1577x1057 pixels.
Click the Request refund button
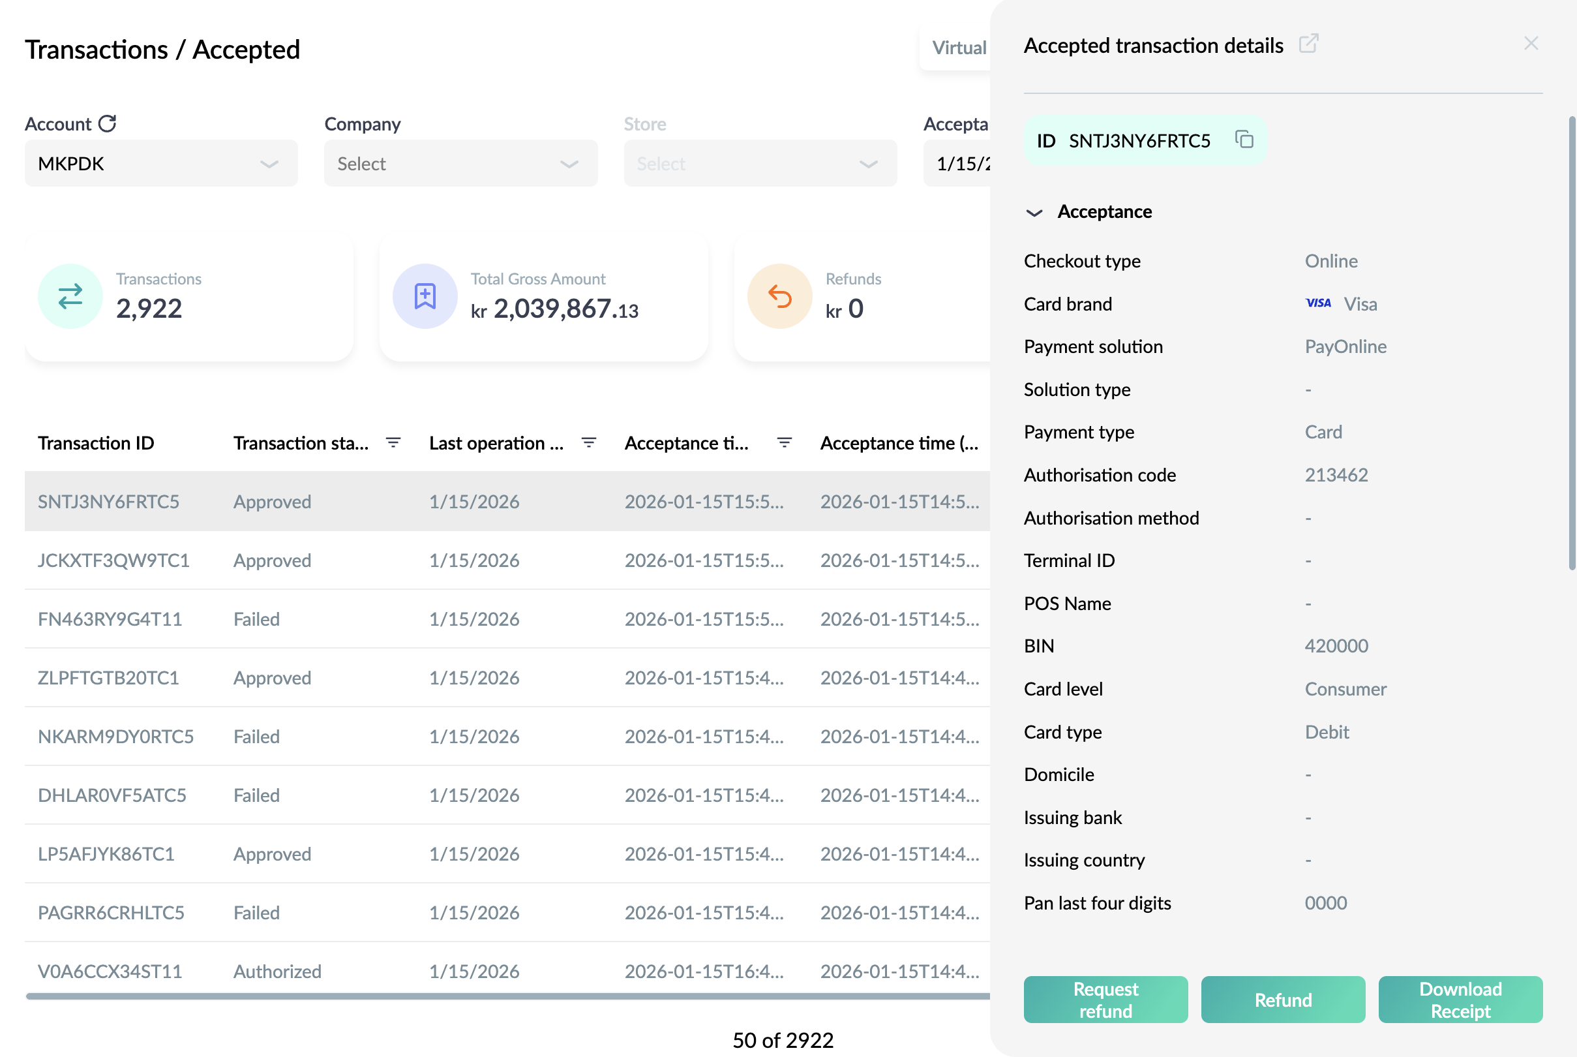coord(1105,1000)
